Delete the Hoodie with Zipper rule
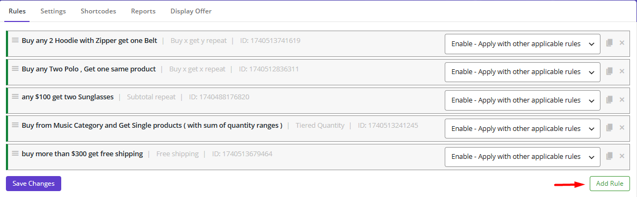Image resolution: width=637 pixels, height=197 pixels. [x=621, y=43]
